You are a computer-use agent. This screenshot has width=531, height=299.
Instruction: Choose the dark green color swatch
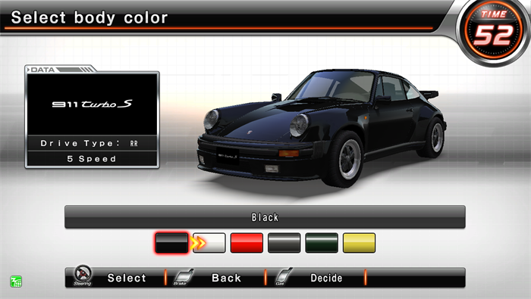click(x=322, y=243)
